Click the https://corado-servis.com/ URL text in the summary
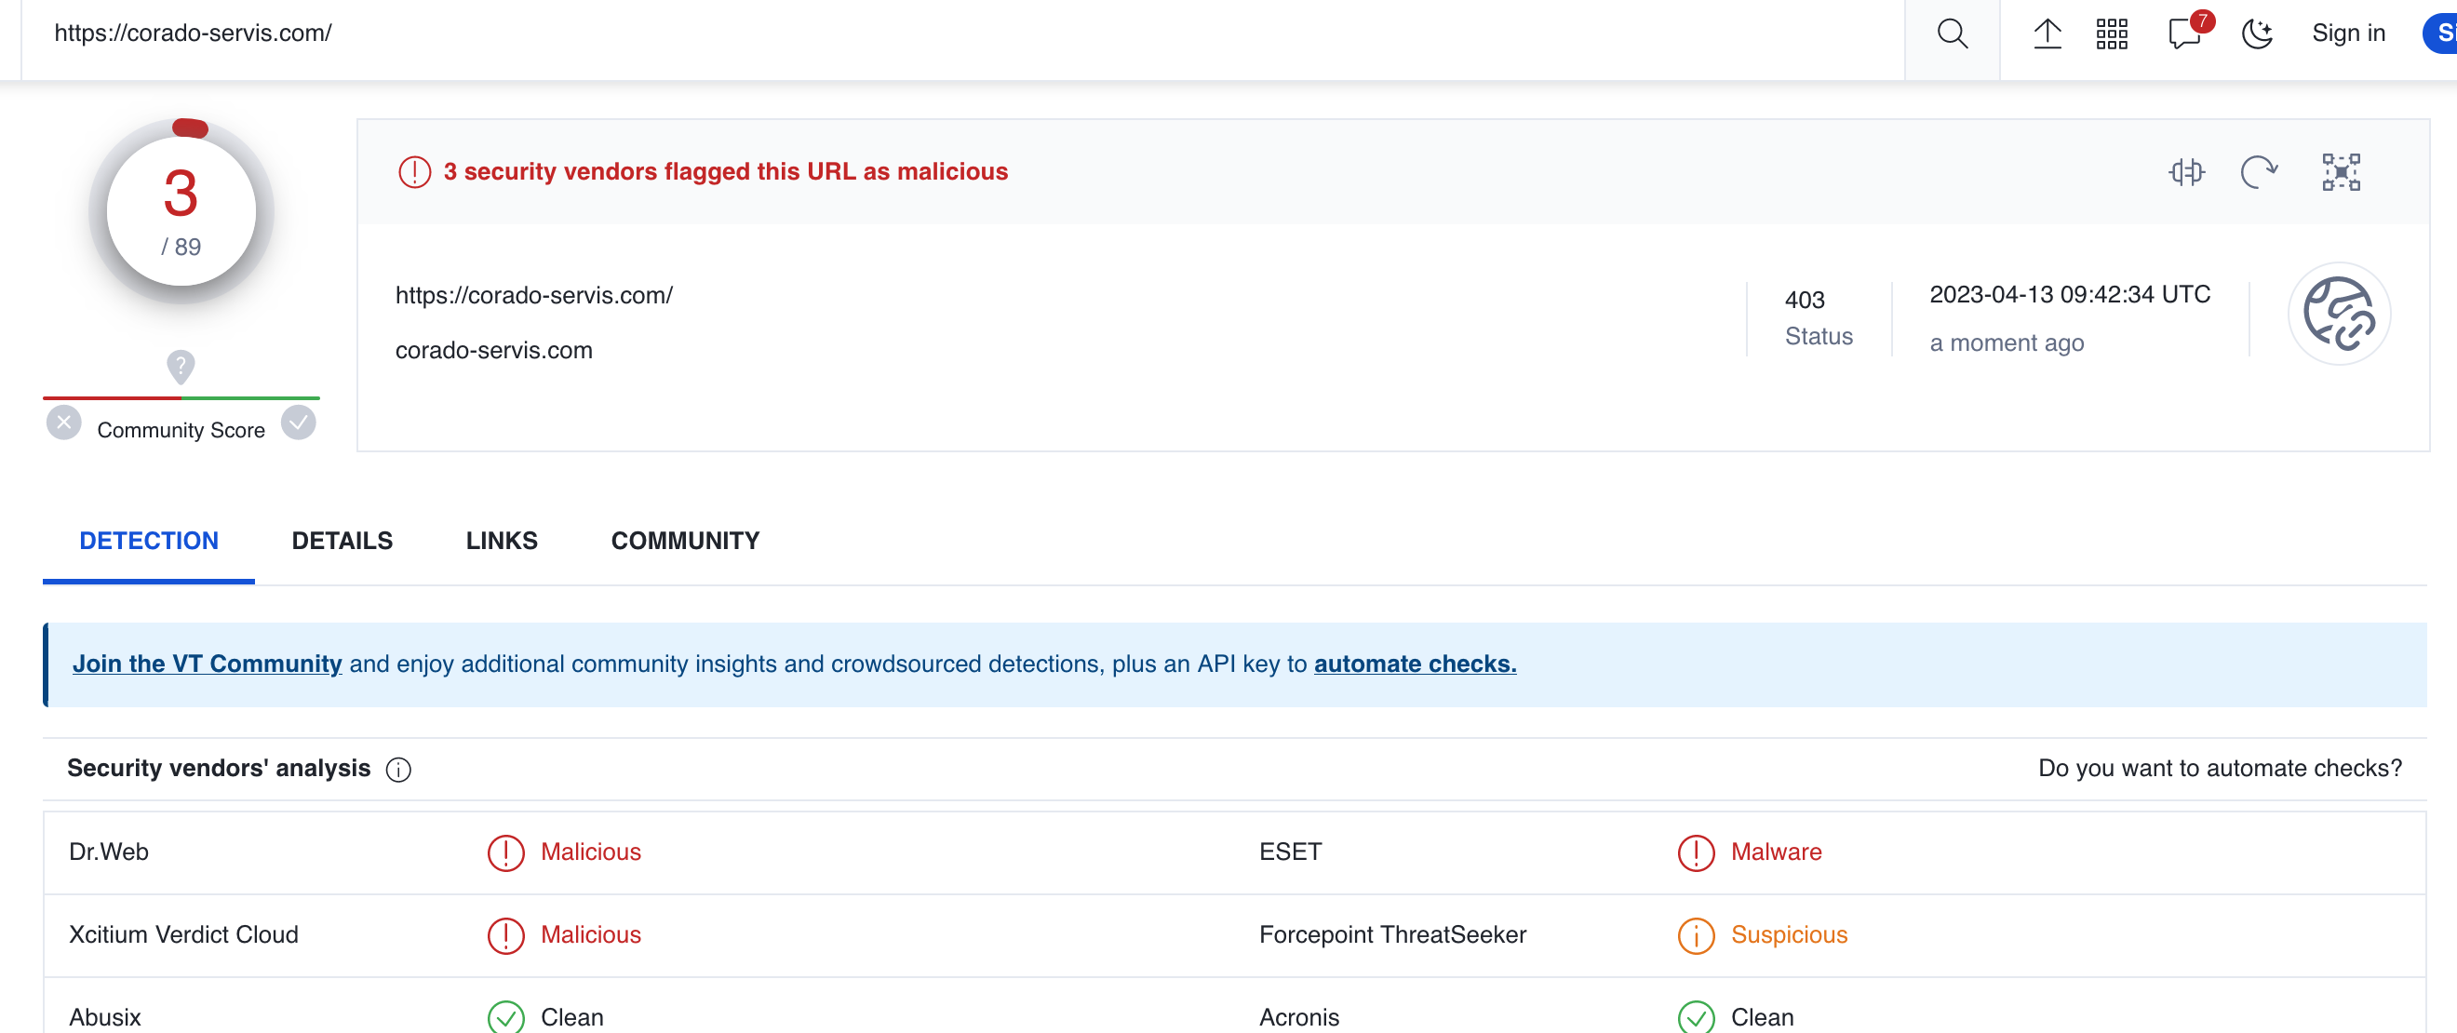The image size is (2457, 1033). point(534,296)
